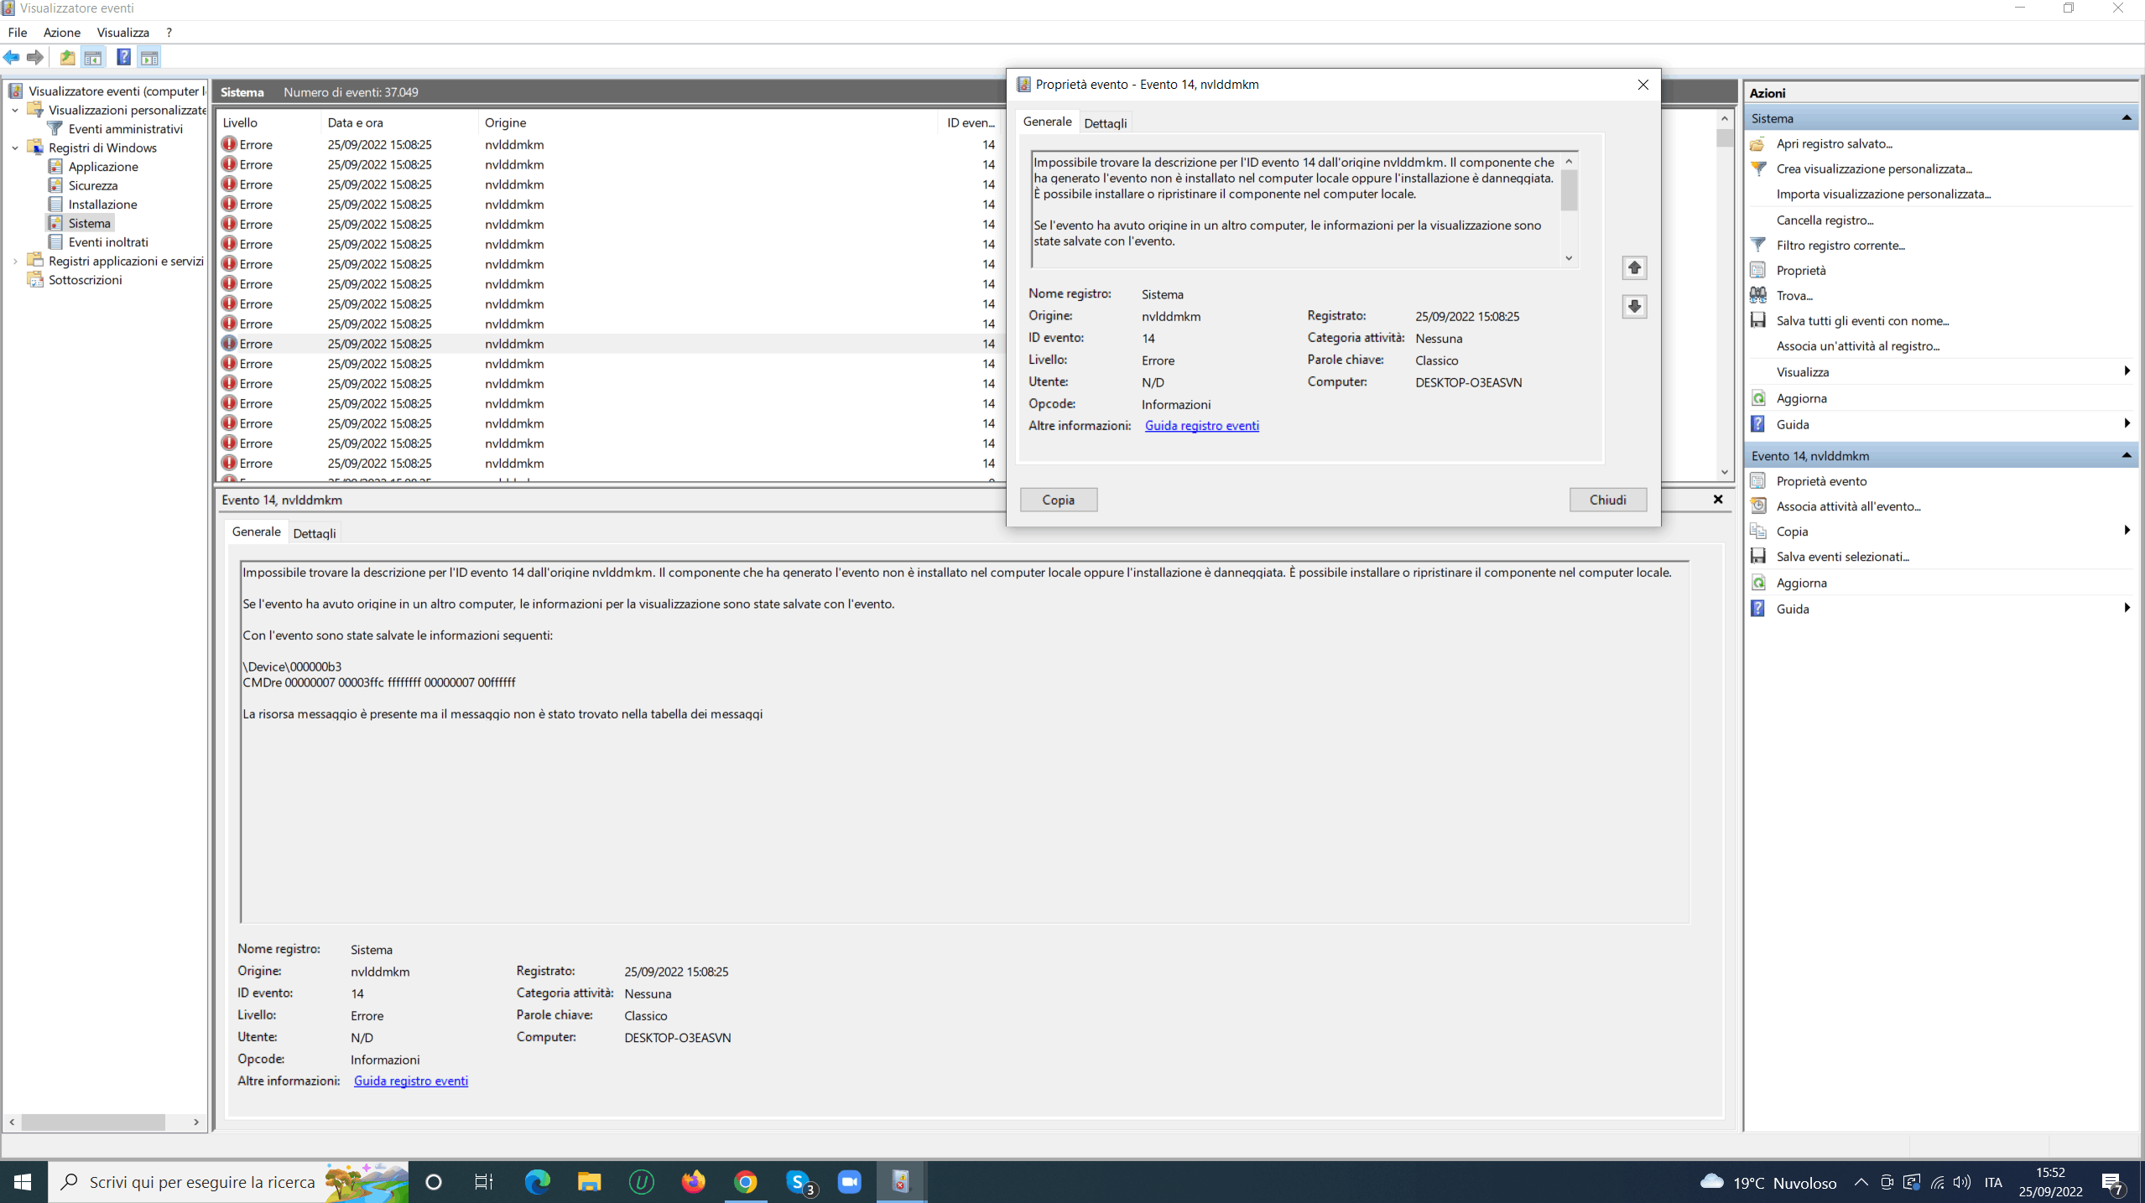
Task: Open the Azione menu
Action: click(x=62, y=33)
